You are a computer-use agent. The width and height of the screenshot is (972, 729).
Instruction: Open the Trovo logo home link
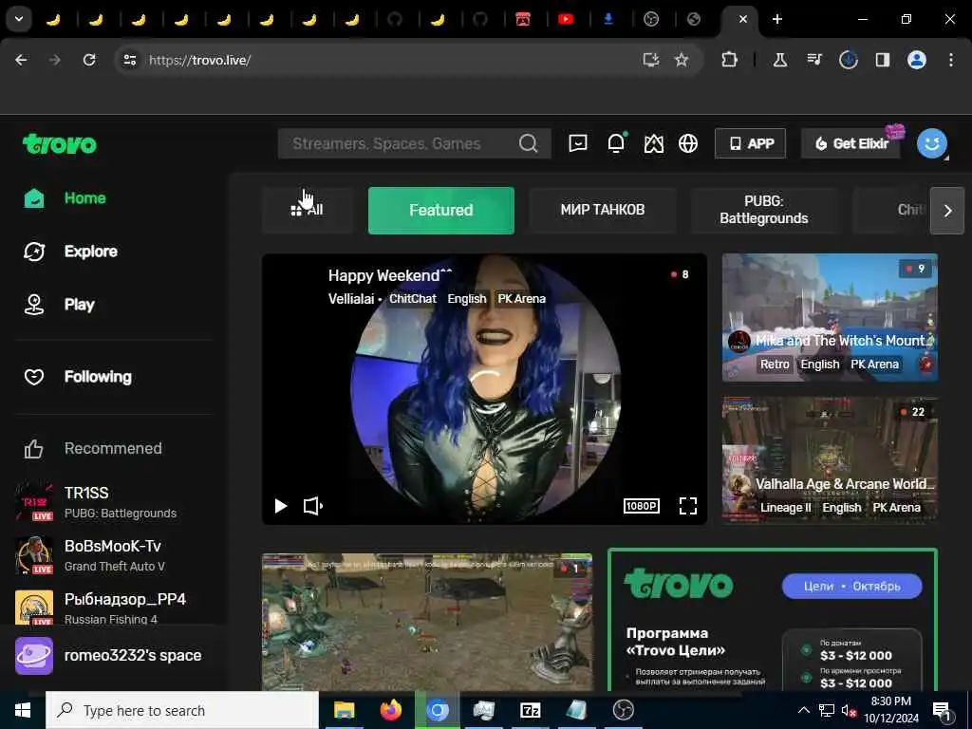tap(60, 144)
